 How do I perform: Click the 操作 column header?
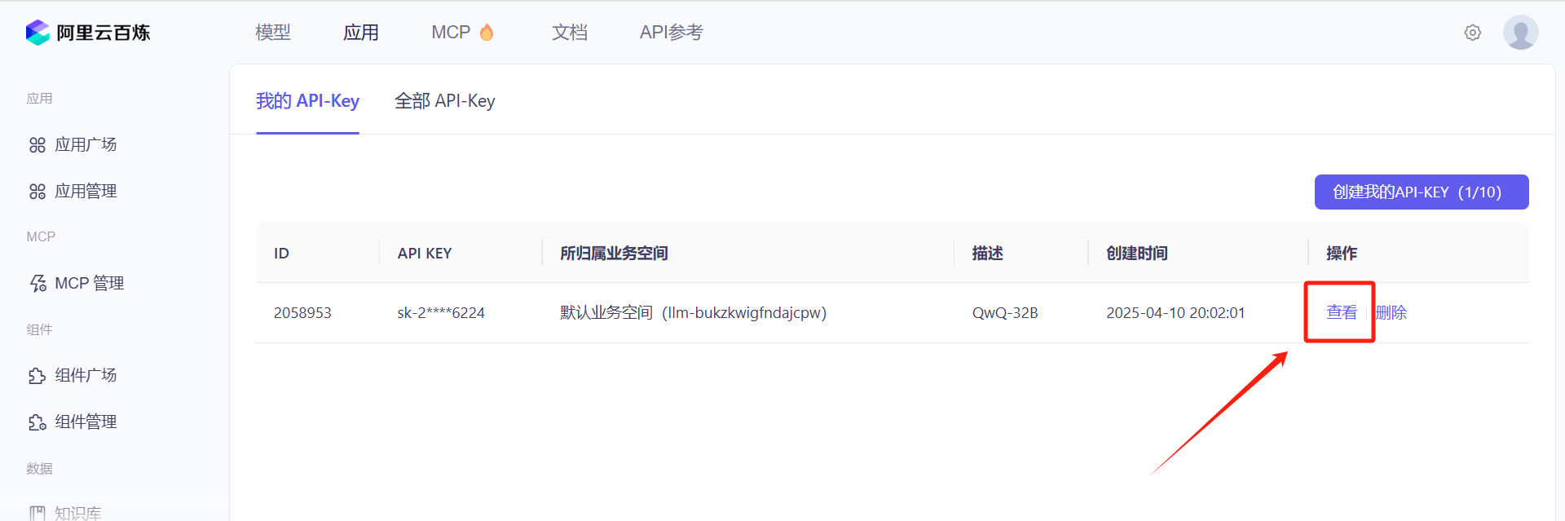tap(1342, 254)
